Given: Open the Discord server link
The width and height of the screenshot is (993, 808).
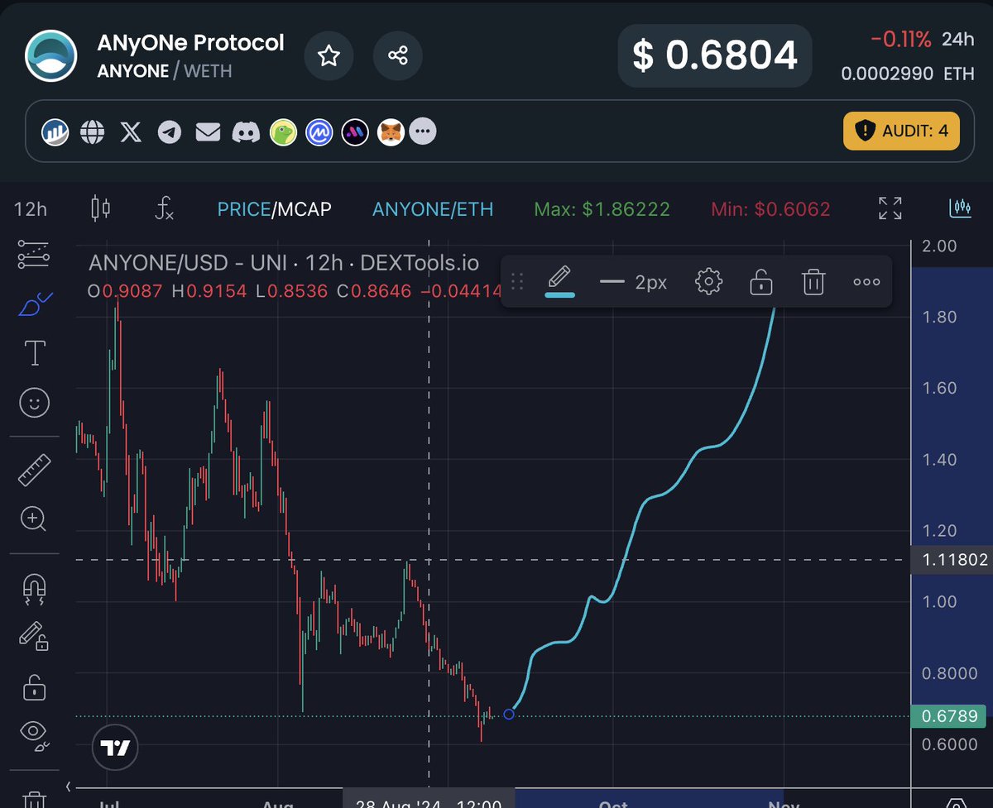Looking at the screenshot, I should coord(247,131).
